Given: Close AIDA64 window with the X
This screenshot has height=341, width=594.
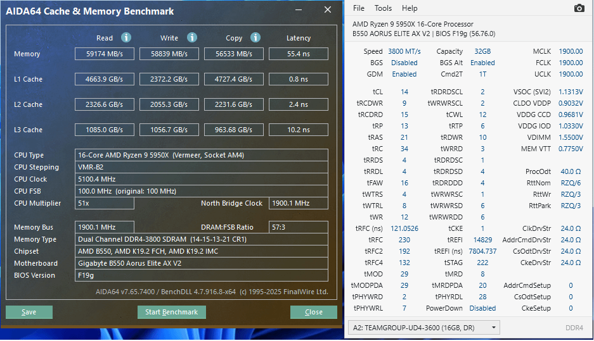Looking at the screenshot, I should pos(328,10).
